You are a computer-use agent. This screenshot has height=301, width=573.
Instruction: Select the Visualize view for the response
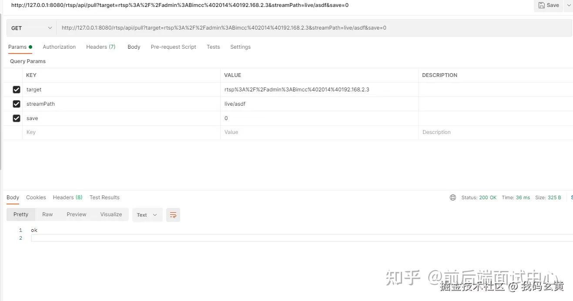111,214
